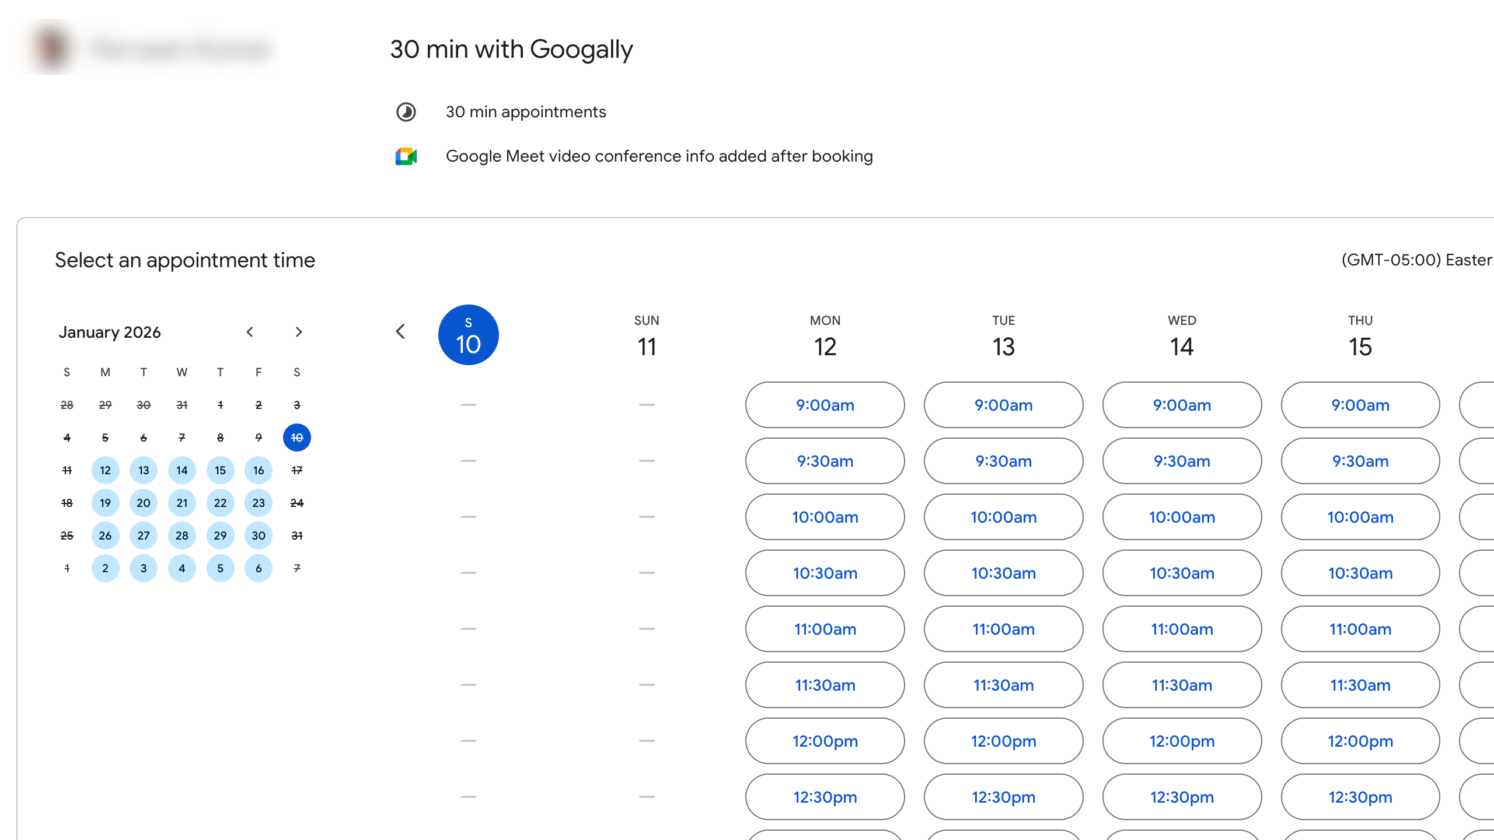1494x840 pixels.
Task: Select the highlighted day 10 circle header
Action: (x=468, y=335)
